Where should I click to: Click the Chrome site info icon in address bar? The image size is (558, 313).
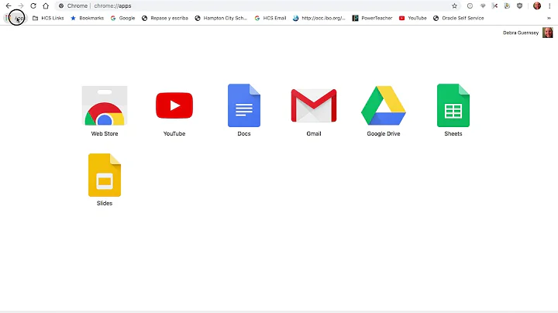tap(61, 5)
